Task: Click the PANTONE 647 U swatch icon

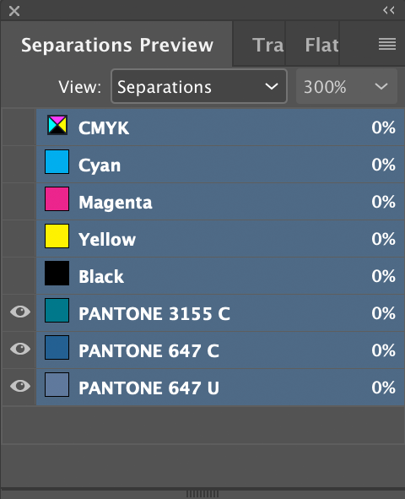Action: [x=57, y=384]
